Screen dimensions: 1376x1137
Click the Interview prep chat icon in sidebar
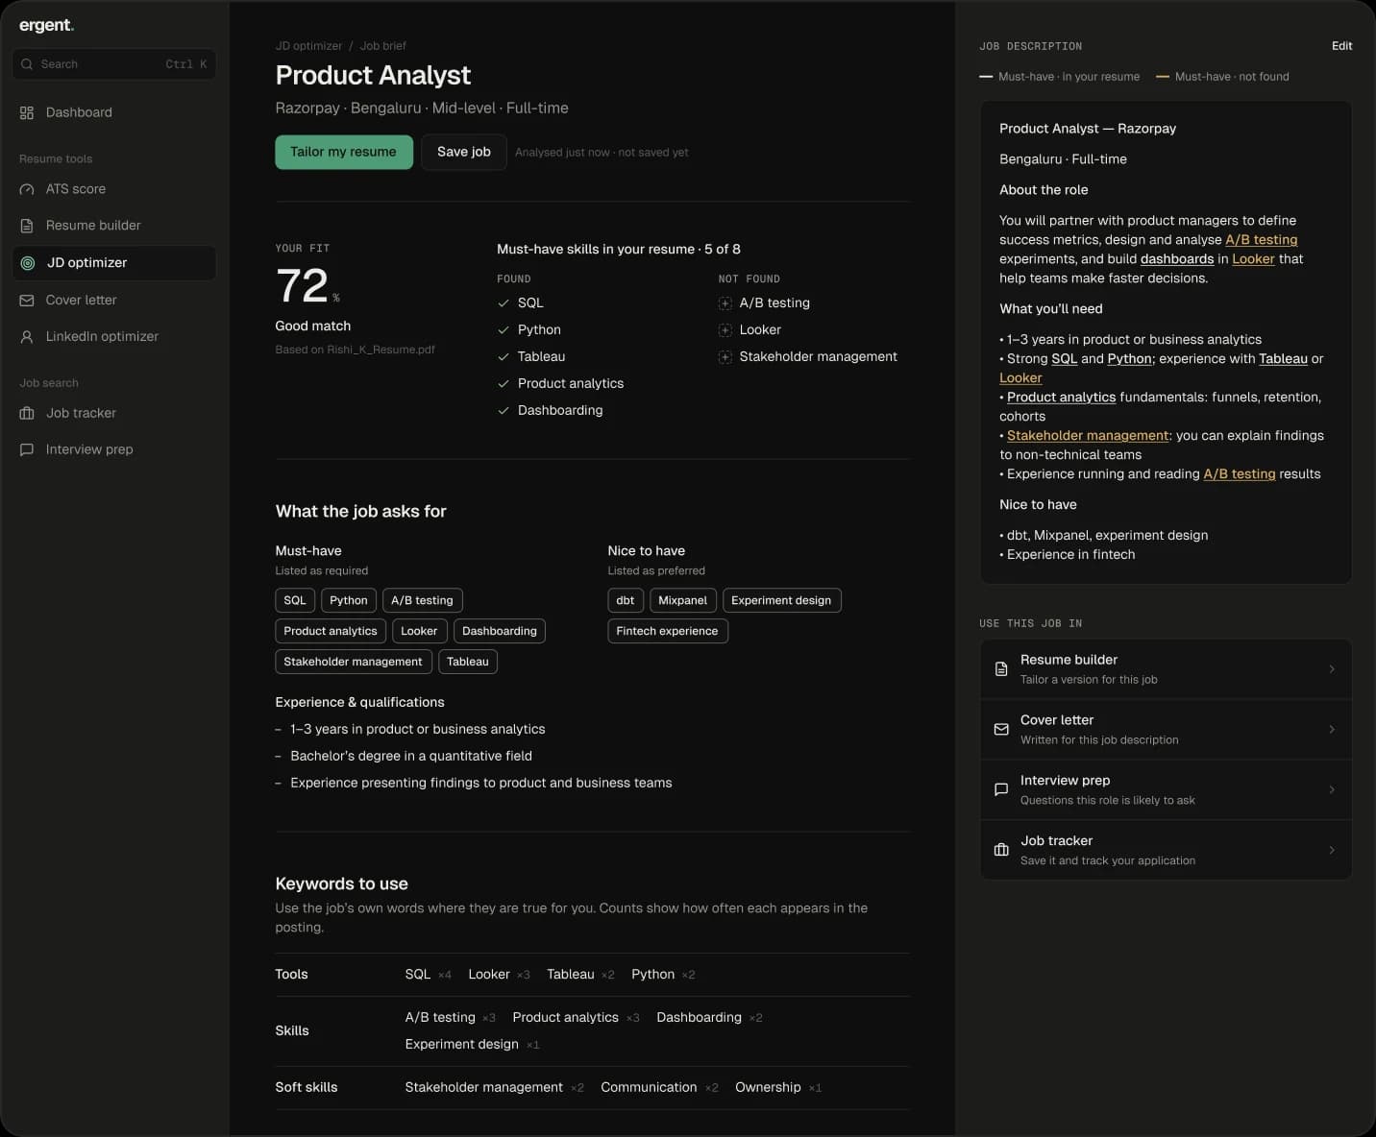pyautogui.click(x=27, y=449)
